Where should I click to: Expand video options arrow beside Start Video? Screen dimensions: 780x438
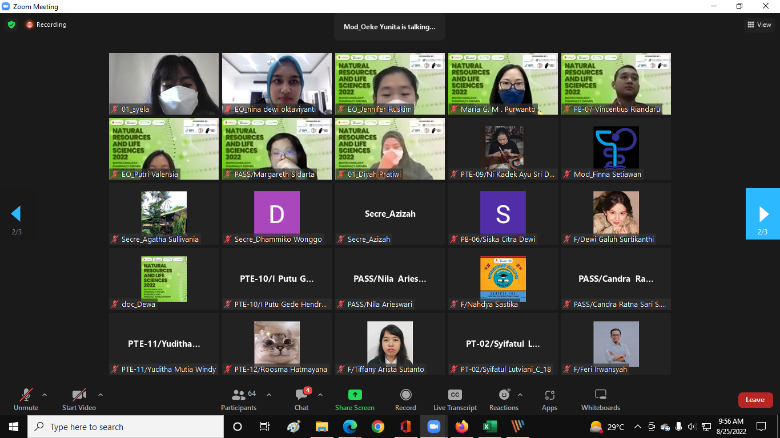pos(100,395)
